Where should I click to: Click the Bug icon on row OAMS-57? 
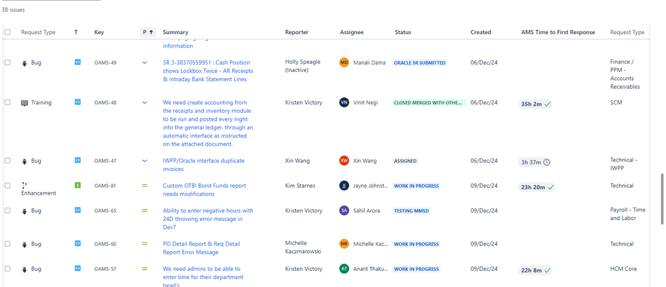[x=25, y=269]
